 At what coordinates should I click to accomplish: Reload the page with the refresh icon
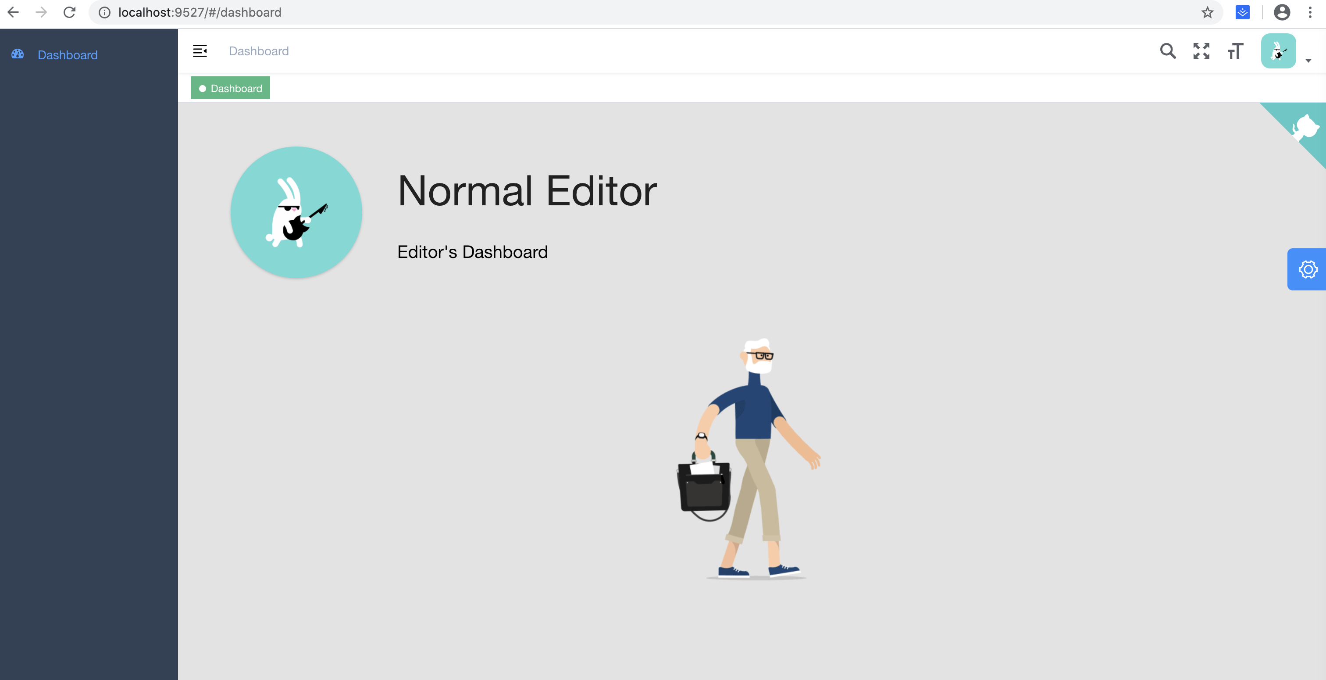(69, 12)
